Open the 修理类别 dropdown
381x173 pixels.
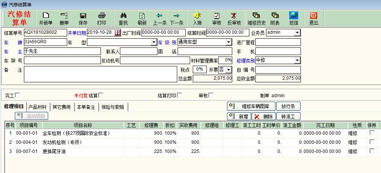tap(297, 61)
